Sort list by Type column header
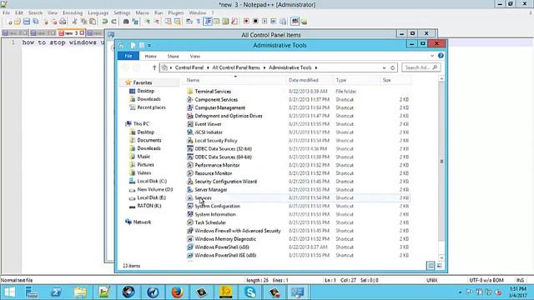Screen dimensions: 534x300 pyautogui.click(x=356, y=80)
